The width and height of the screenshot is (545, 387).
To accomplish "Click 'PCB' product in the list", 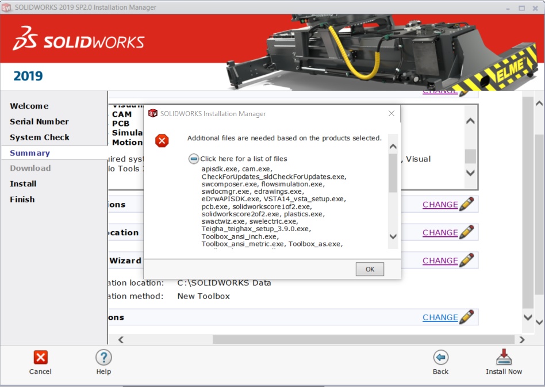I will (x=121, y=124).
